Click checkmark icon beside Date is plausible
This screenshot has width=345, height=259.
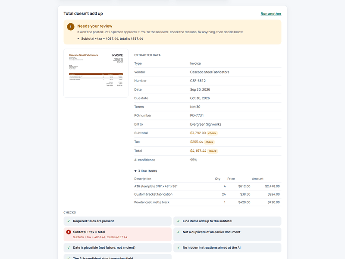click(69, 247)
